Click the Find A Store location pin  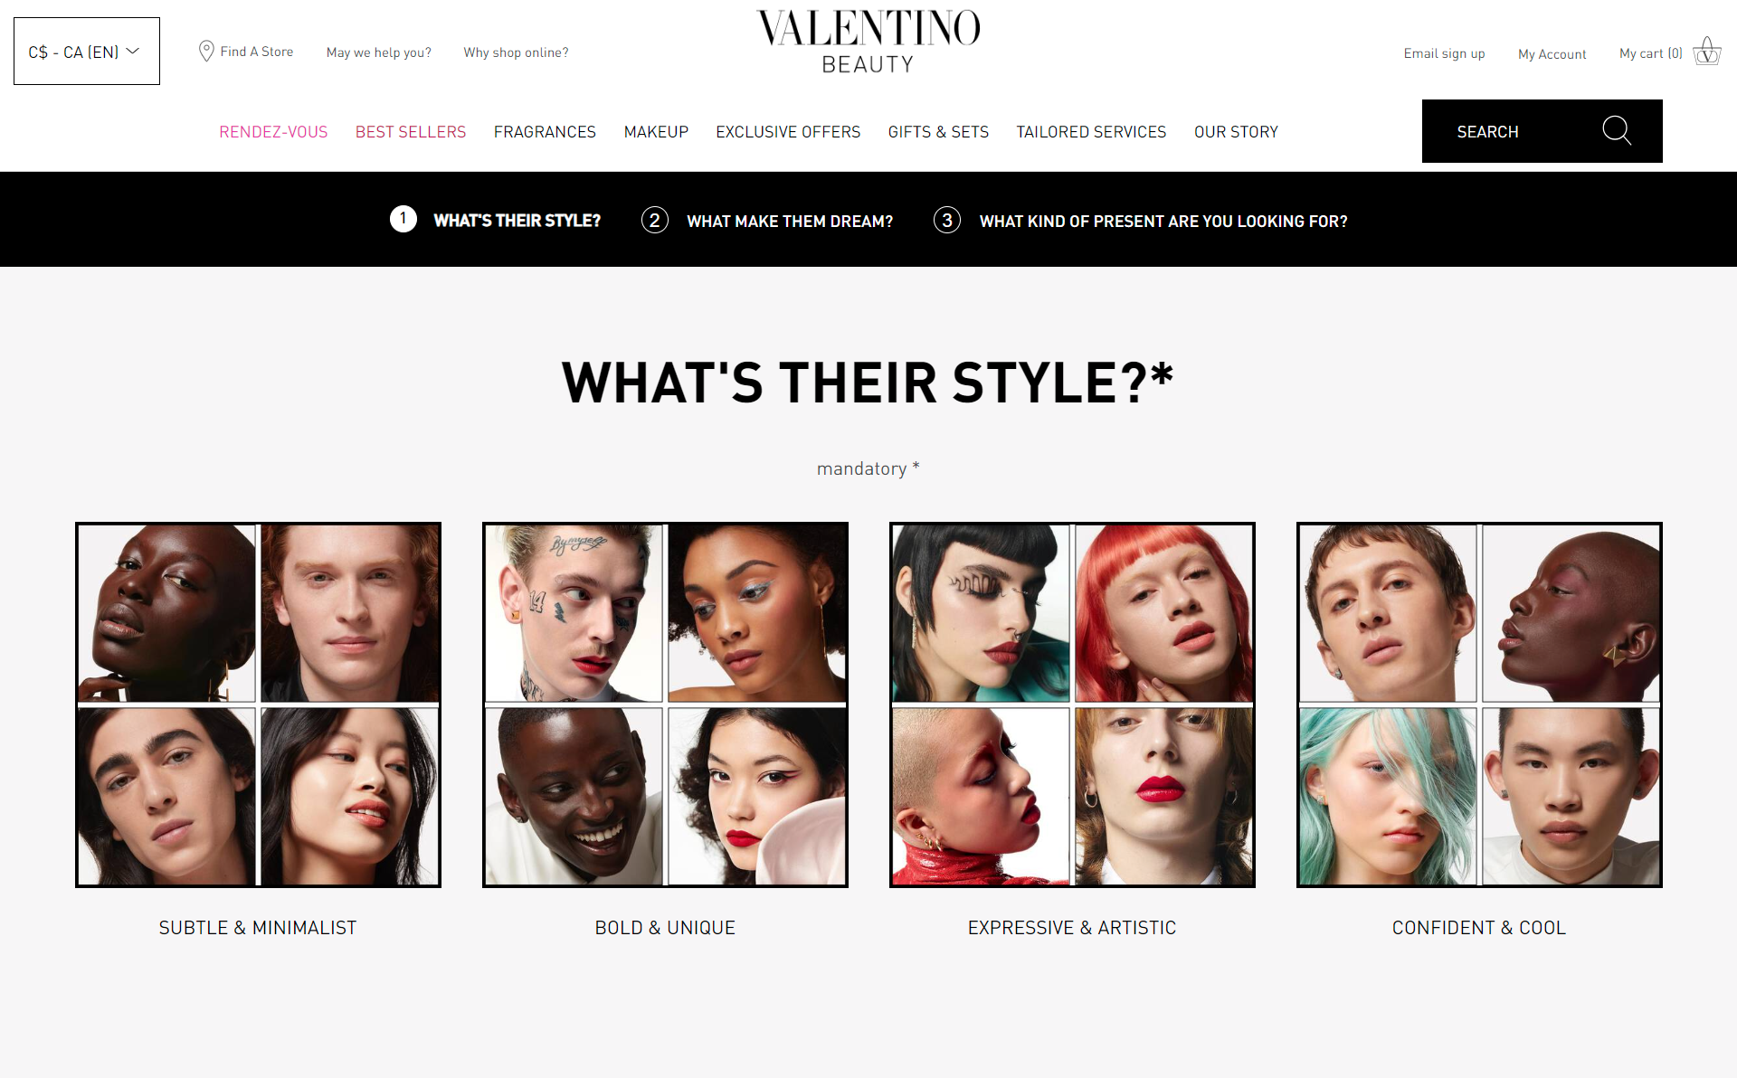pos(206,52)
